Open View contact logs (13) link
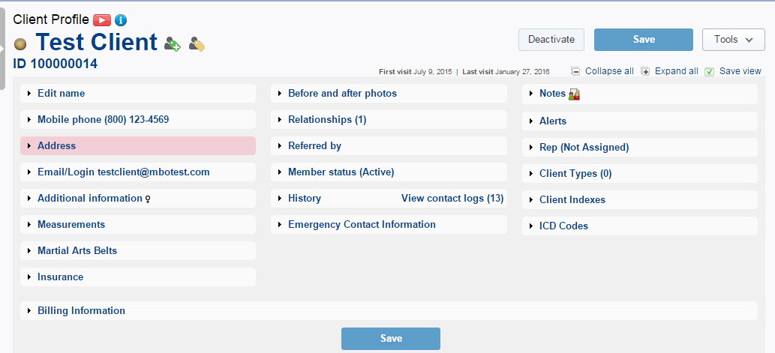This screenshot has height=353, width=775. 452,199
